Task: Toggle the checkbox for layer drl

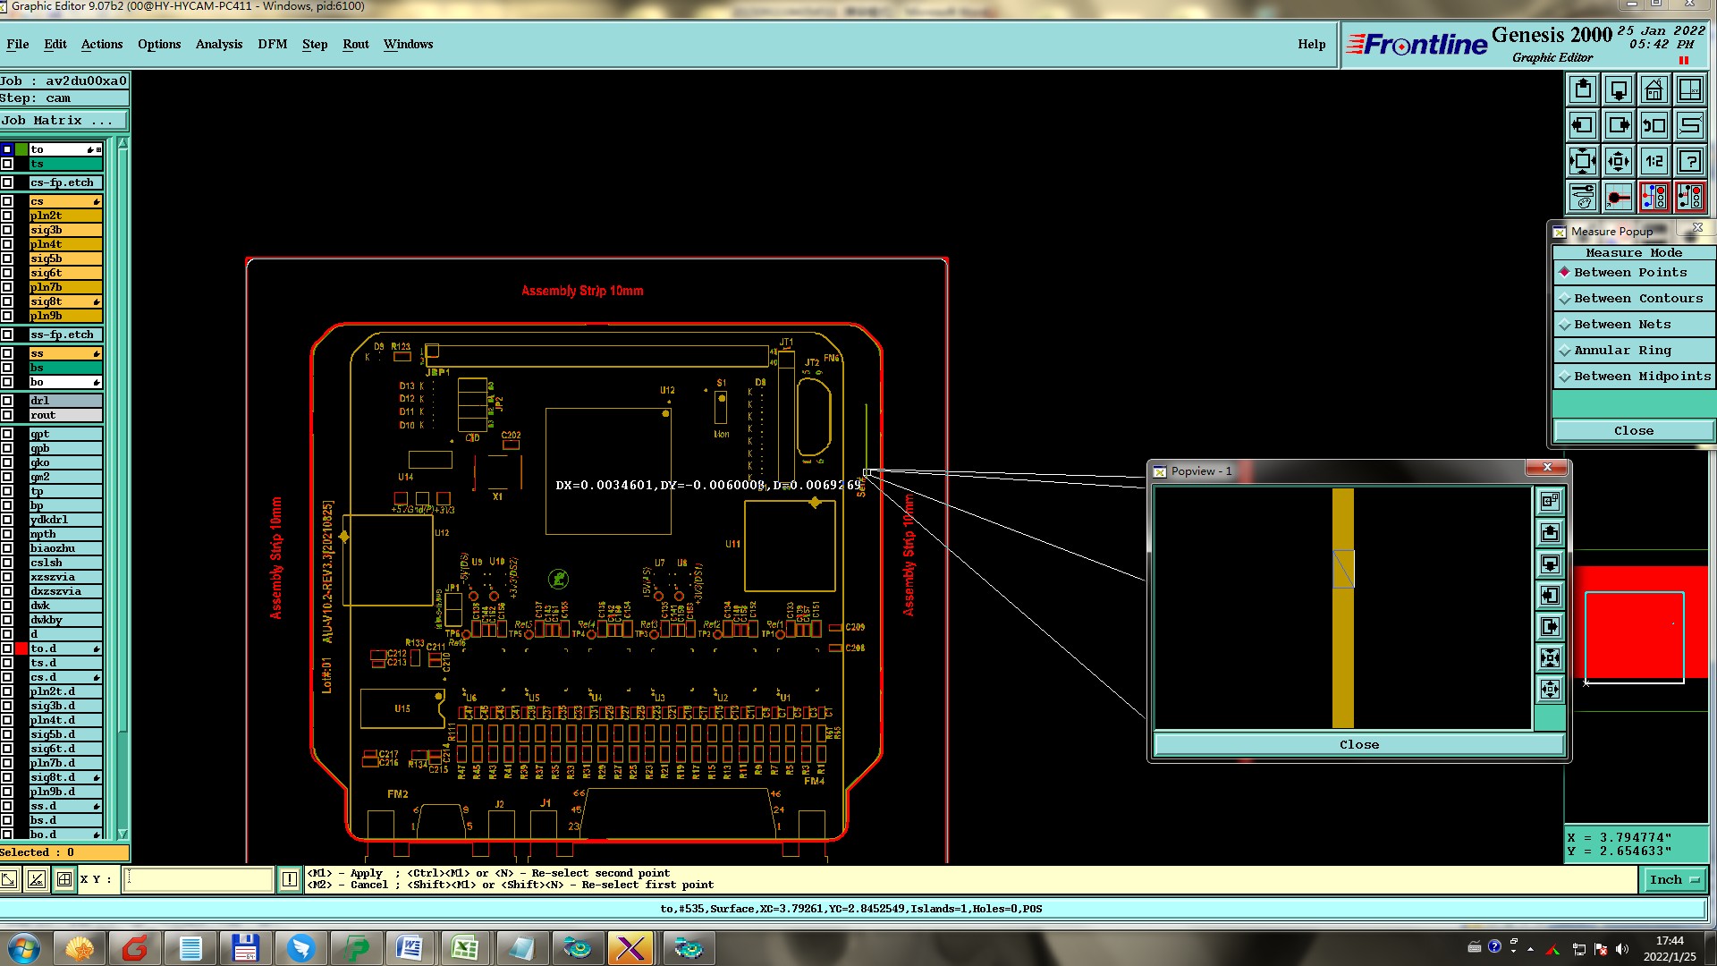Action: click(x=7, y=401)
